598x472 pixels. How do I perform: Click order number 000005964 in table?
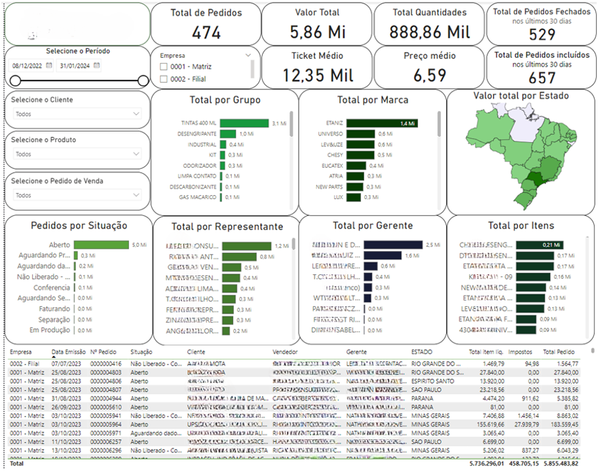click(x=106, y=424)
